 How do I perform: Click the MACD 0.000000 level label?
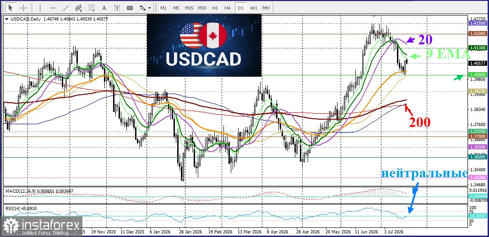(x=478, y=196)
